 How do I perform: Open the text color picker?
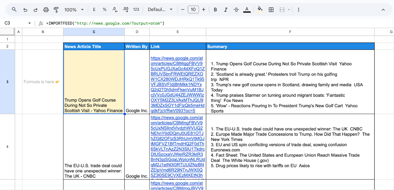point(247,9)
